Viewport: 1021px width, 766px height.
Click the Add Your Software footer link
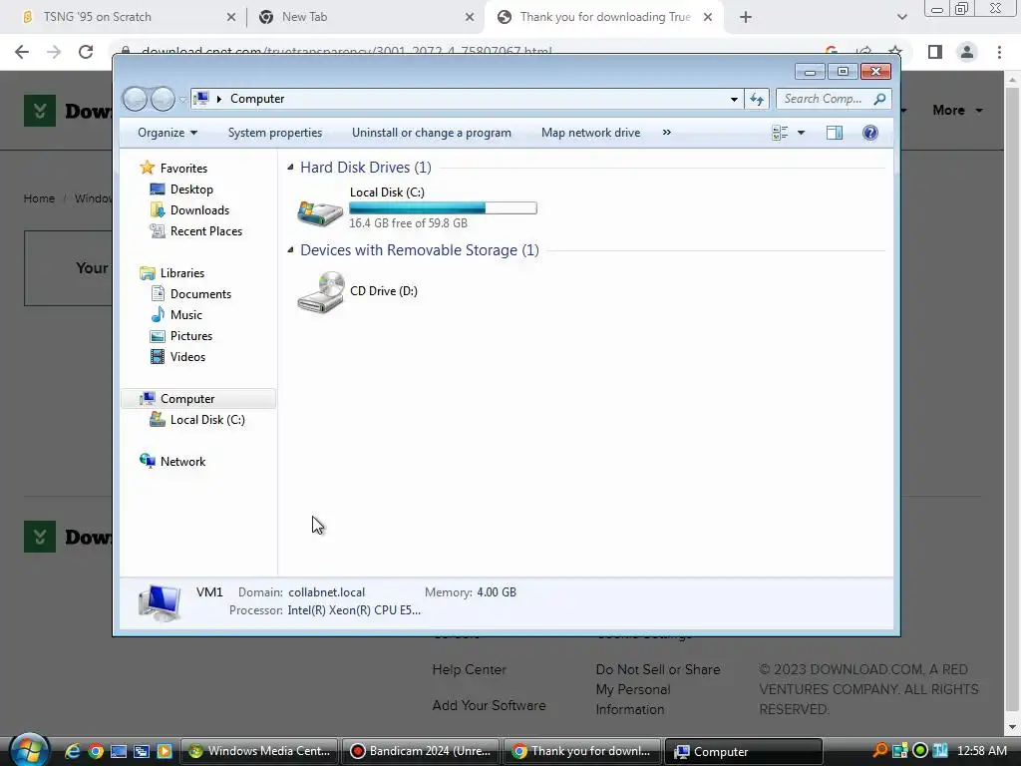(489, 705)
